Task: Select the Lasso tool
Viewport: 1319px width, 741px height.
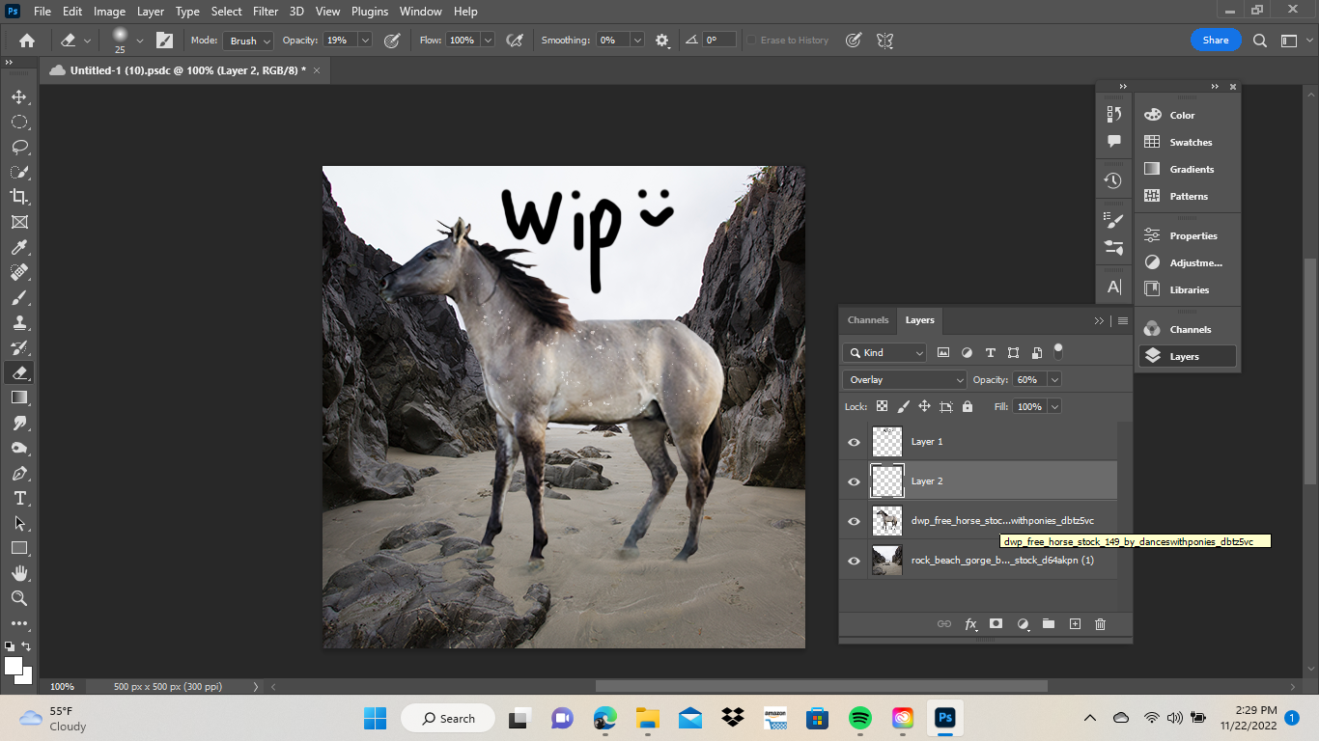Action: point(18,147)
